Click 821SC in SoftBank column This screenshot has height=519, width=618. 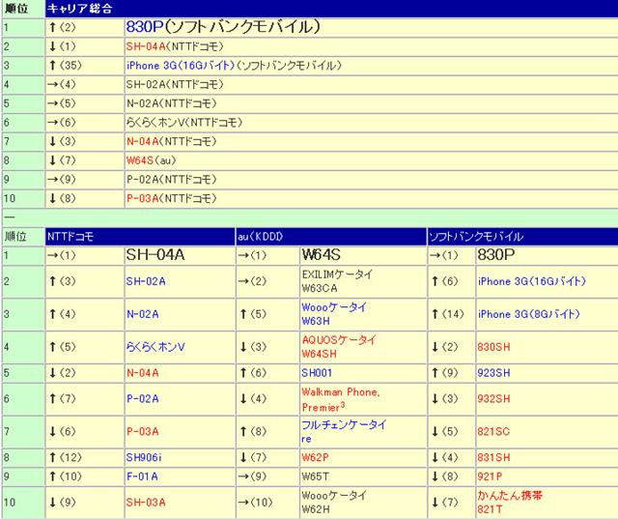click(493, 432)
